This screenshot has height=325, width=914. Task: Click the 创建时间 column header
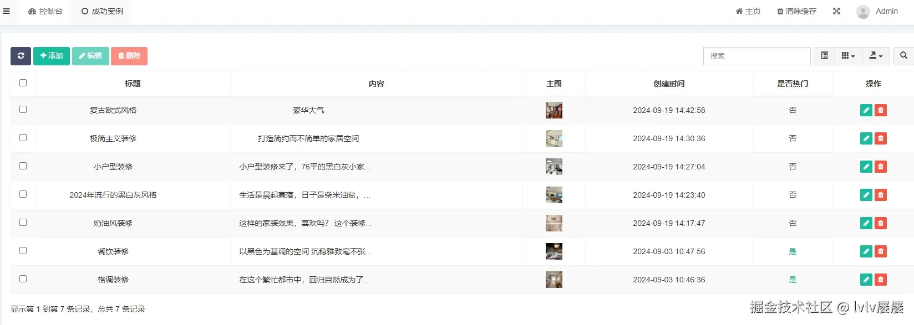[669, 84]
